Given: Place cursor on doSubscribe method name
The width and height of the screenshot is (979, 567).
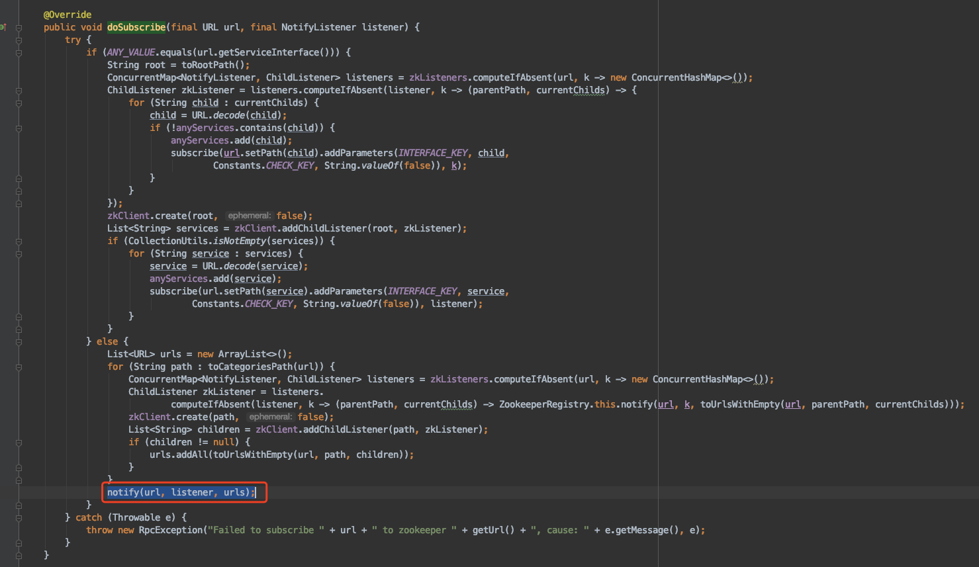Looking at the screenshot, I should click(136, 27).
